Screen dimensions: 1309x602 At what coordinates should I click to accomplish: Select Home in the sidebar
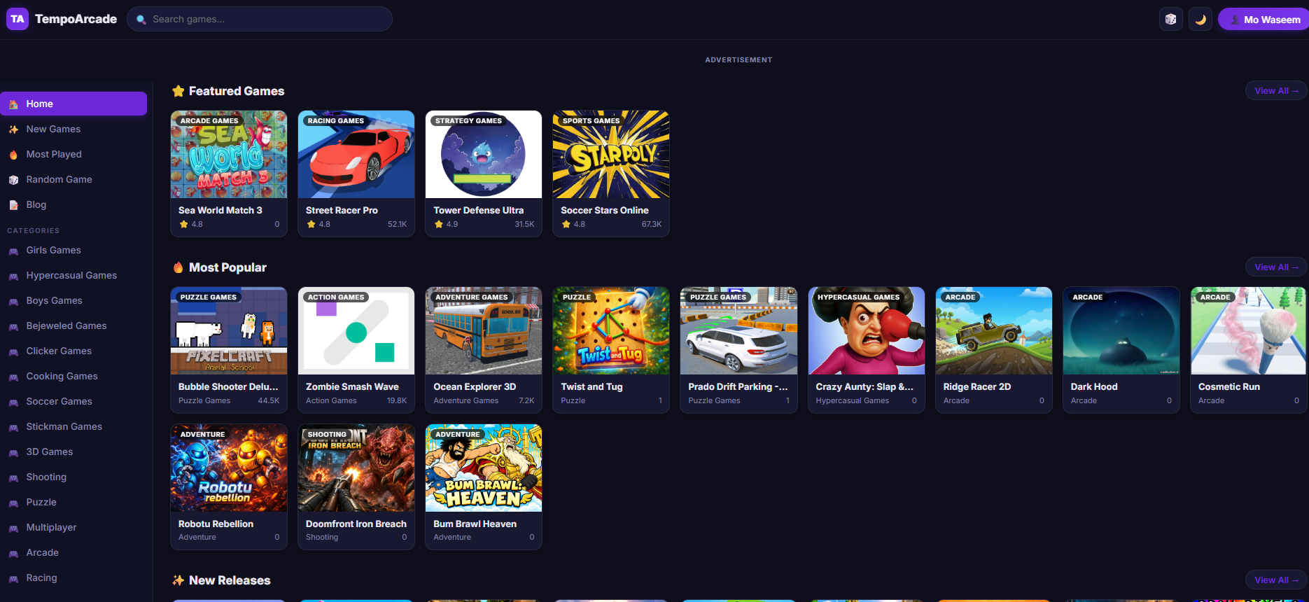pos(73,104)
